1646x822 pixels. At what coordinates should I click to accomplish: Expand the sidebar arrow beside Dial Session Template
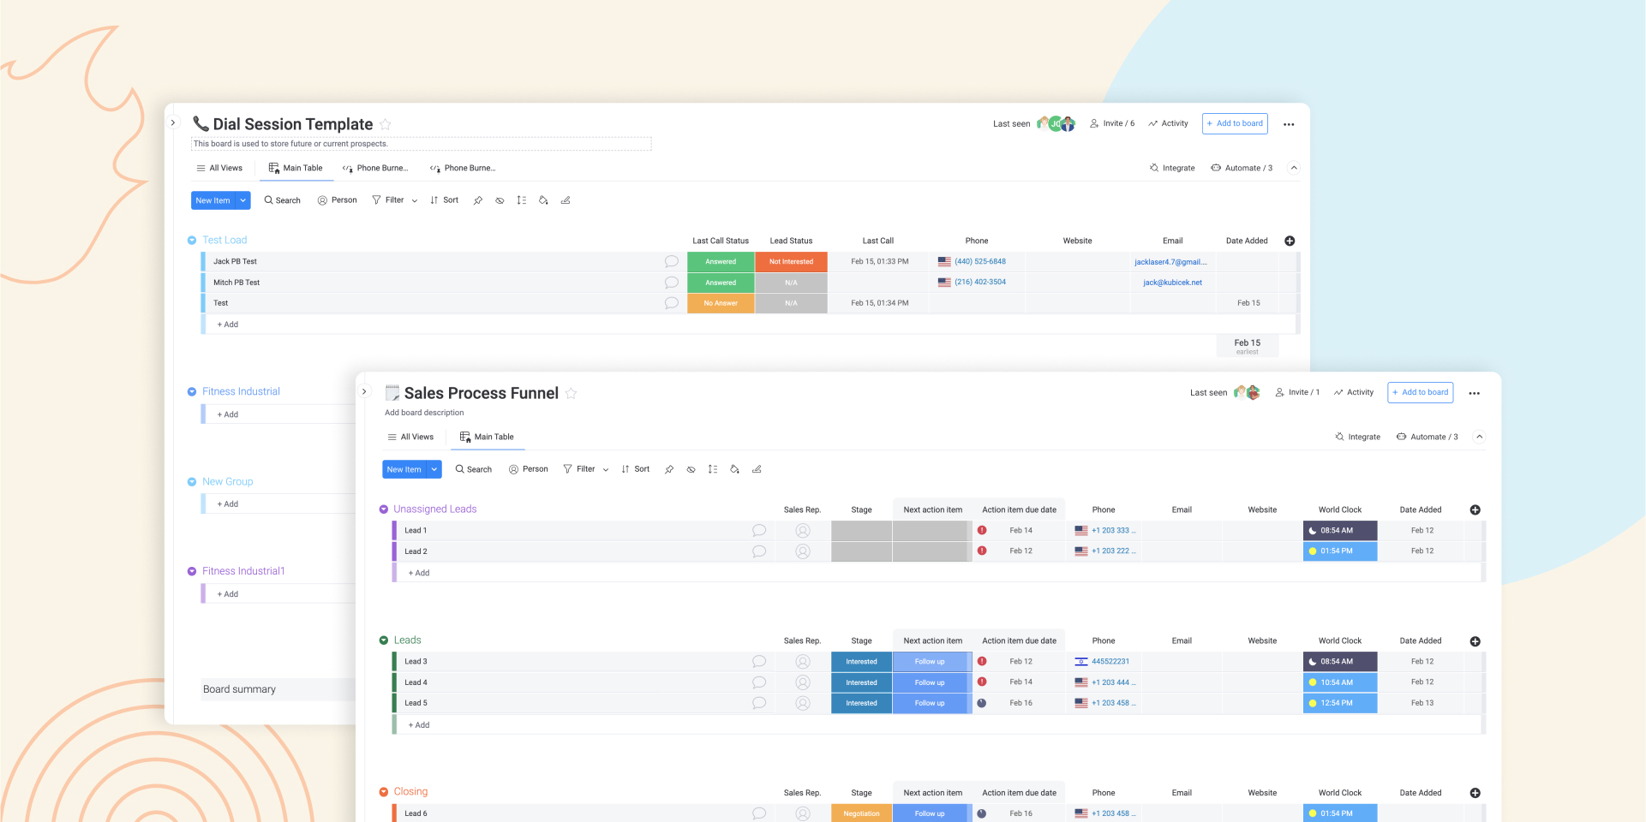(173, 122)
